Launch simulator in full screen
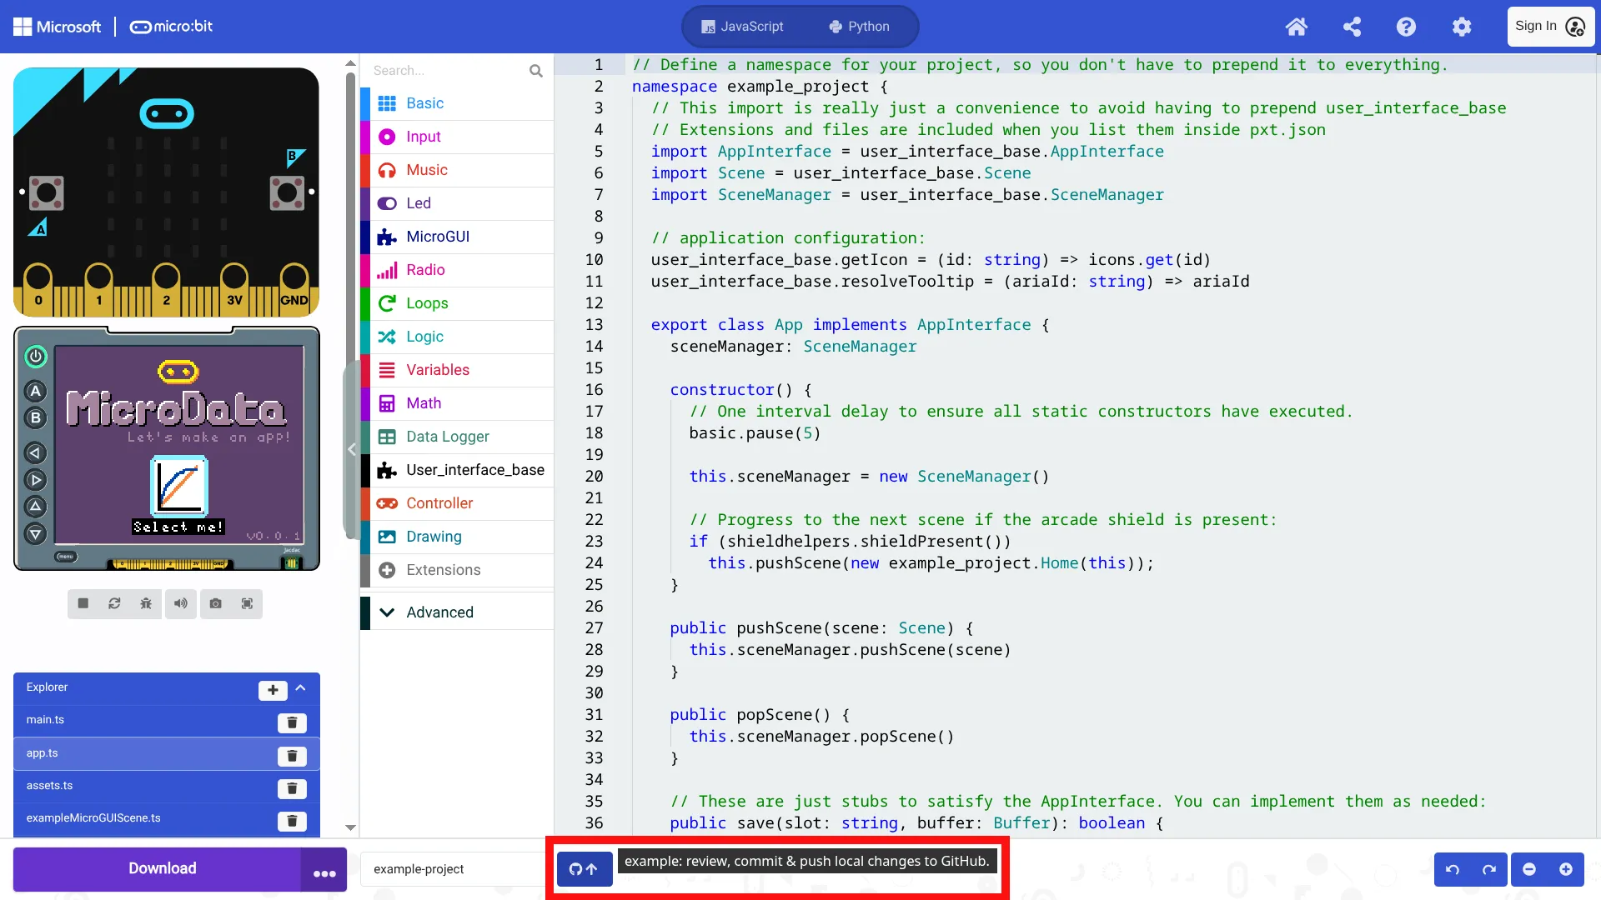 (x=248, y=603)
